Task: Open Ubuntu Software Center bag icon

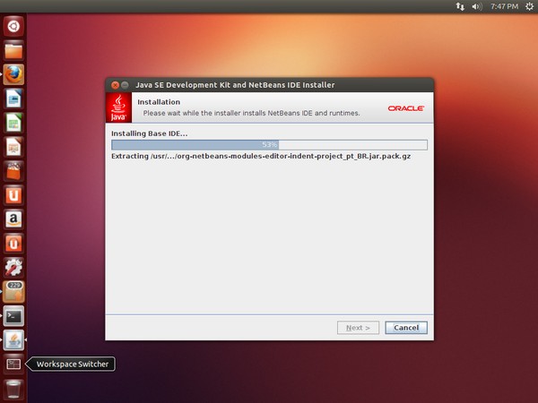Action: click(x=13, y=171)
